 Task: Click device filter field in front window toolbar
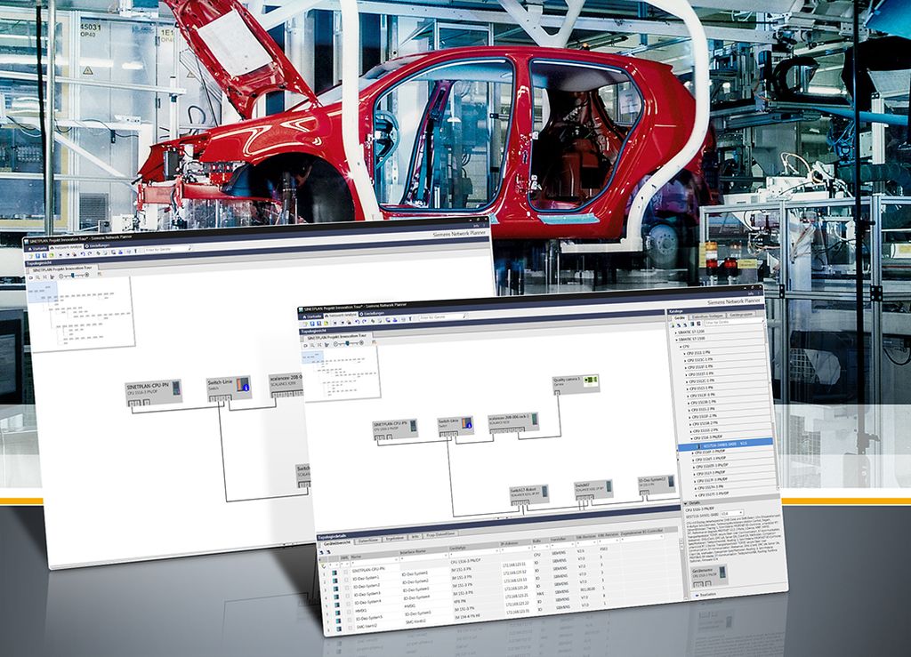pyautogui.click(x=441, y=316)
